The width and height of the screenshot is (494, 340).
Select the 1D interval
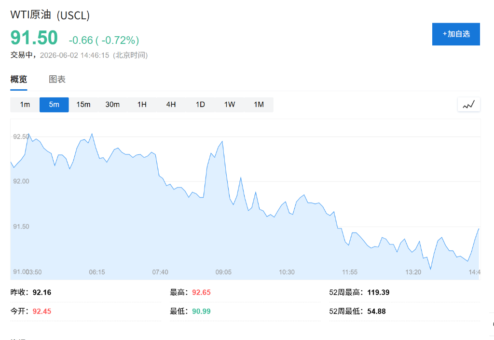click(x=200, y=105)
